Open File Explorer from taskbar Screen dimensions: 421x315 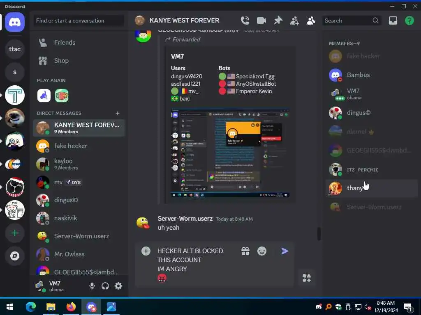coord(51,307)
